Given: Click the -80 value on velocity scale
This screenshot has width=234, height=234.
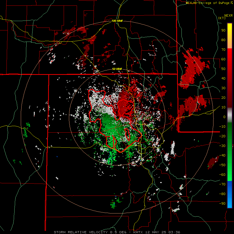Looking at the screenshot, I should (222, 194).
